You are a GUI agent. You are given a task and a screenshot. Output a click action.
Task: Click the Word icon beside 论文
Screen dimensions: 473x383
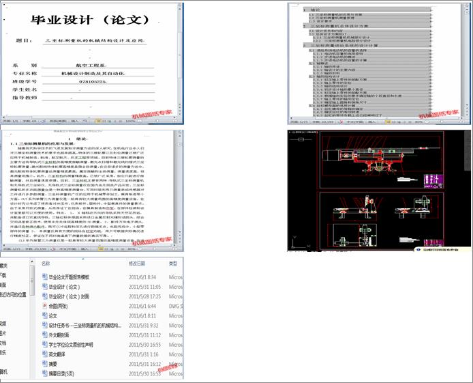[45, 315]
